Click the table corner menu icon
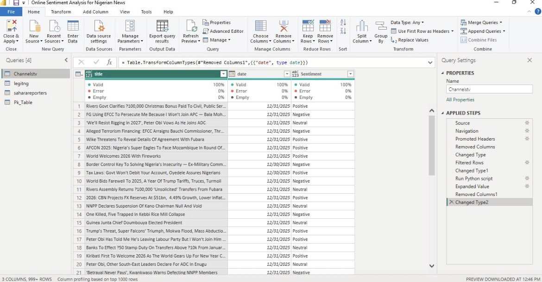 79,74
